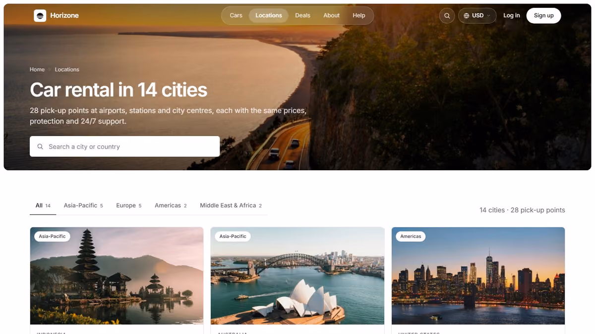This screenshot has height=334, width=595.
Task: Open the About page
Action: pyautogui.click(x=331, y=15)
